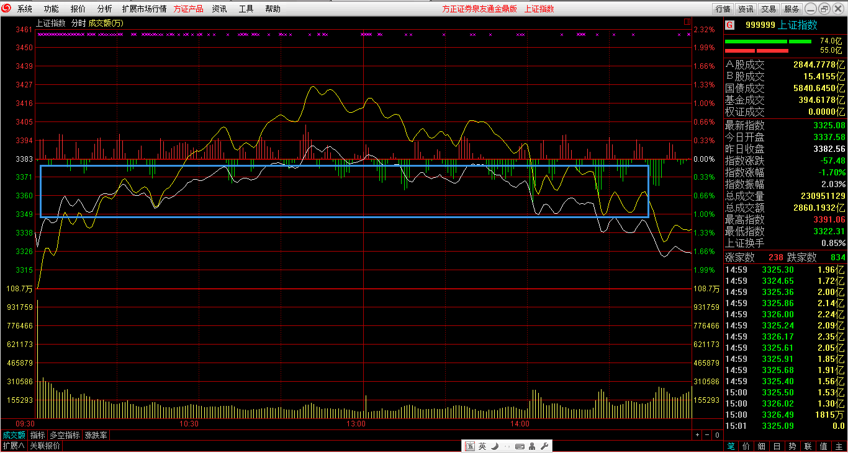Click the red split-panel icon above chart
This screenshot has height=453, width=848.
(x=687, y=22)
